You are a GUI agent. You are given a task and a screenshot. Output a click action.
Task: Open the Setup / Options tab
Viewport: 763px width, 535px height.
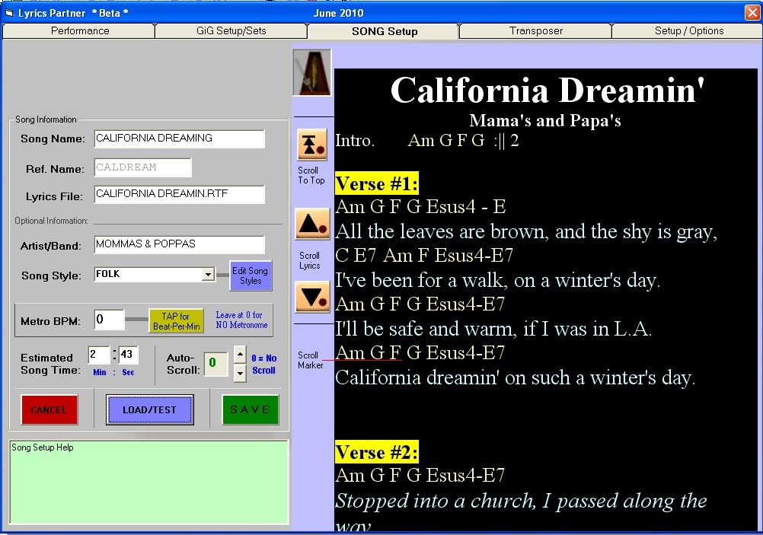point(688,31)
